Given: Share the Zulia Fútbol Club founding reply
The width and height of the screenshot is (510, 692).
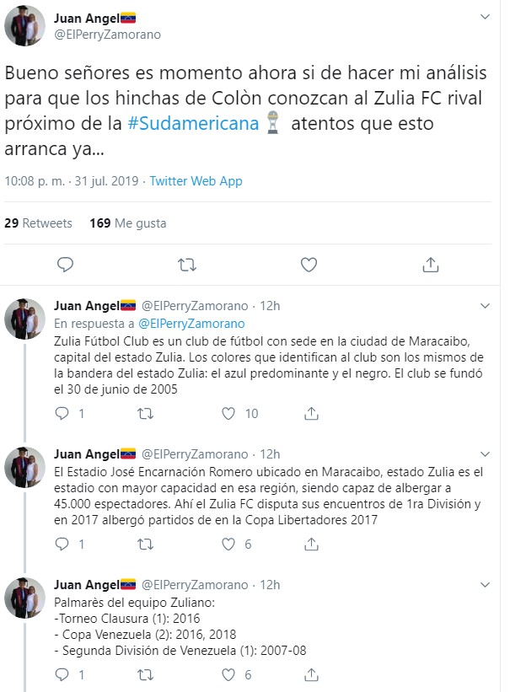Looking at the screenshot, I should [311, 414].
